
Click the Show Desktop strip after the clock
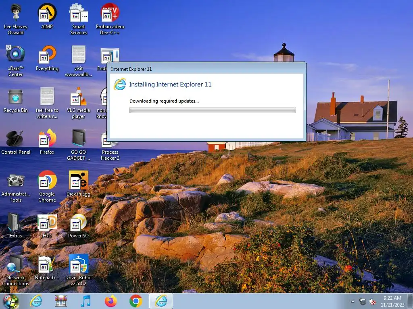(x=410, y=301)
